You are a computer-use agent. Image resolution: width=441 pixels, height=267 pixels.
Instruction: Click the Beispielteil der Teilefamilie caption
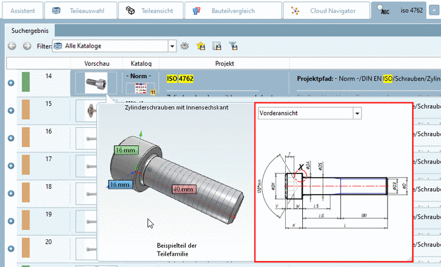[176, 249]
